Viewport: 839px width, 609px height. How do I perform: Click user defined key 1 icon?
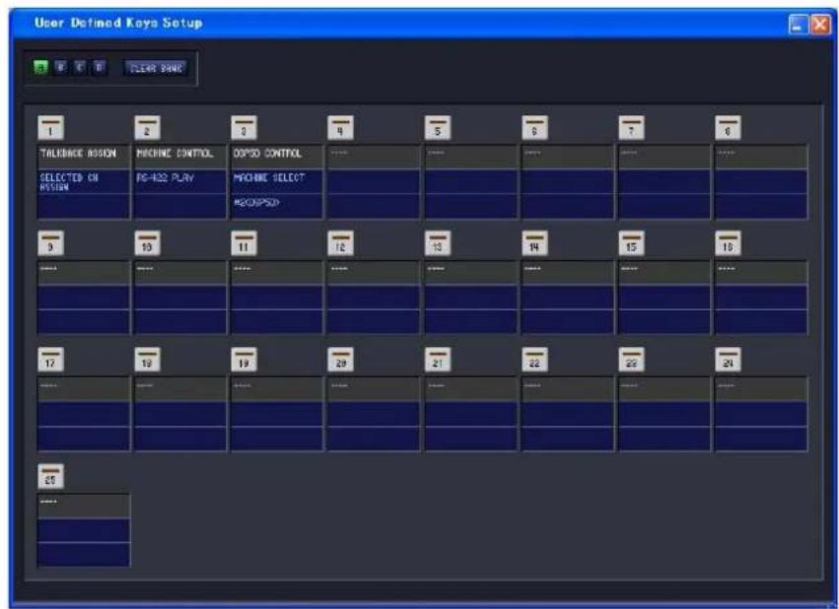pyautogui.click(x=51, y=128)
